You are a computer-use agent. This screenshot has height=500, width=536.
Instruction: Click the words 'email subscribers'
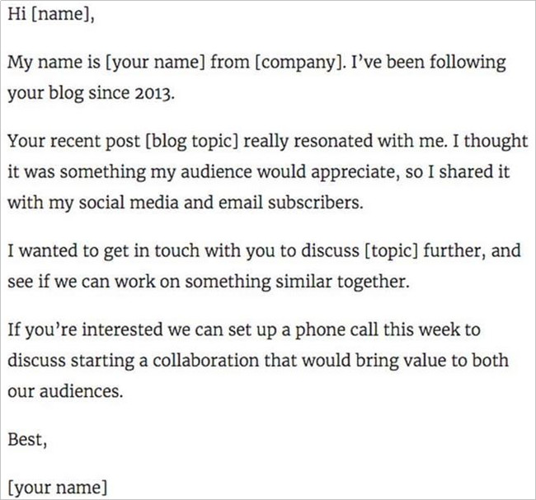tap(290, 202)
